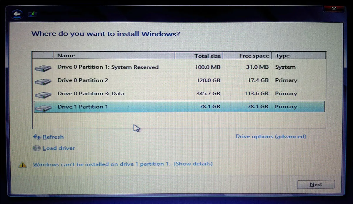Screen dimensions: 353x204
Task: Click the drive icon for Drive 1 Partition 1
Action: pos(43,107)
